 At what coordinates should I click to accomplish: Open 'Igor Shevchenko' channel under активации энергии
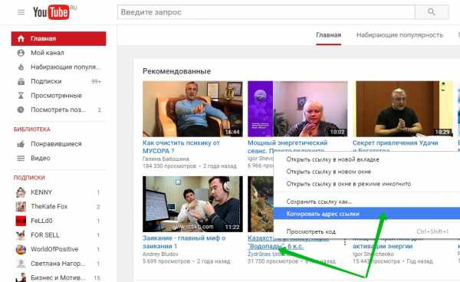coord(373,254)
